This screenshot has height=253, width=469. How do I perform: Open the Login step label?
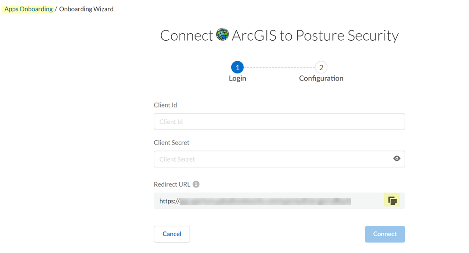[237, 79]
